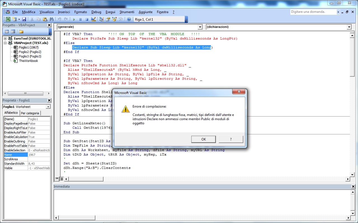Save the TEST.xls project with the floppy icon
Viewport: 358px width, 223px height.
point(24,19)
